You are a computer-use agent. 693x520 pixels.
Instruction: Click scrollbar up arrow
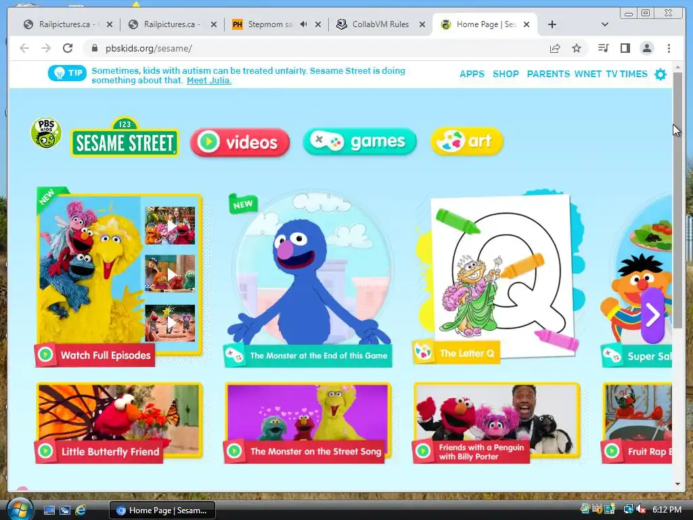[x=677, y=67]
